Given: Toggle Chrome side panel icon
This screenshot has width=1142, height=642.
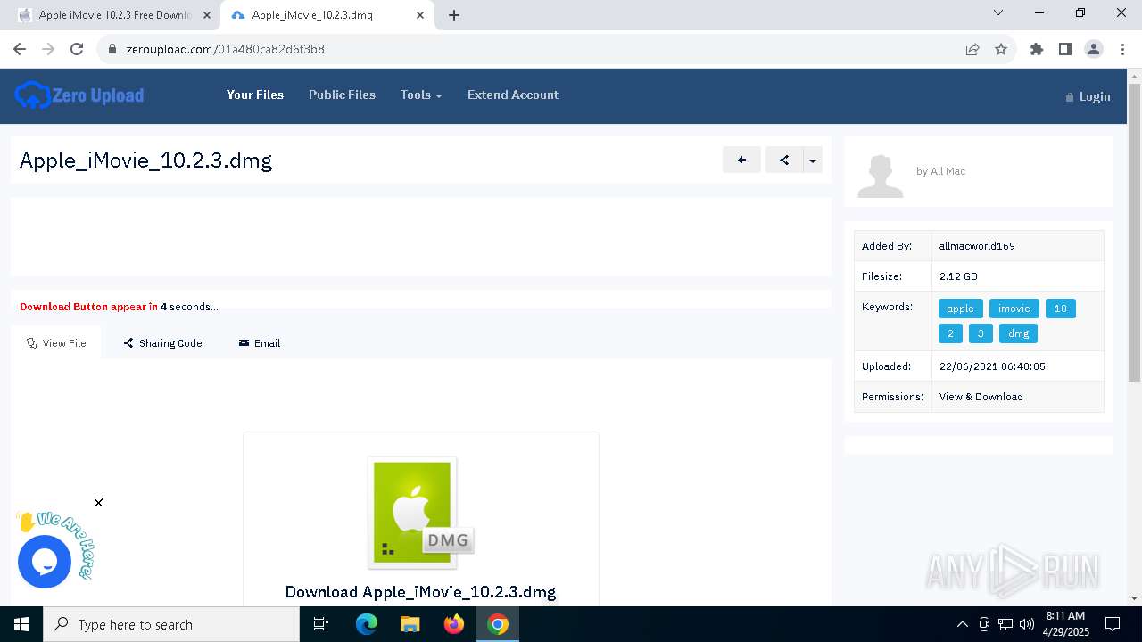Looking at the screenshot, I should point(1065,49).
